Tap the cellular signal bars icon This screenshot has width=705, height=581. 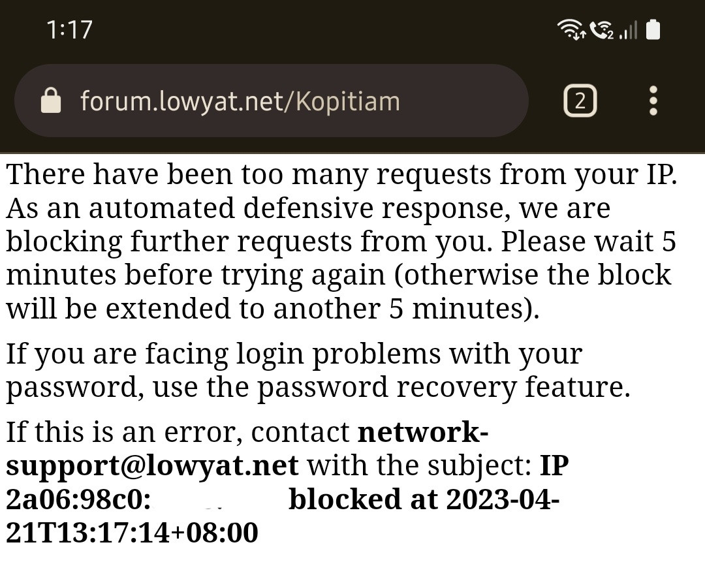(x=628, y=30)
